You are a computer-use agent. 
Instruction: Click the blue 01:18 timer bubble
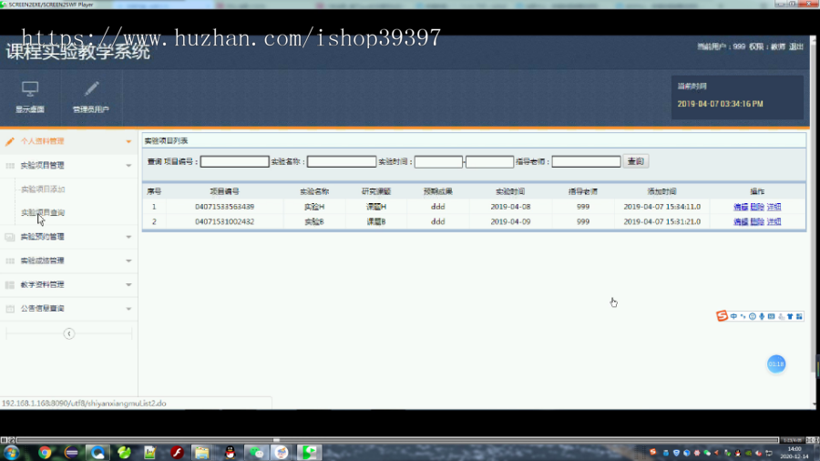pos(776,364)
